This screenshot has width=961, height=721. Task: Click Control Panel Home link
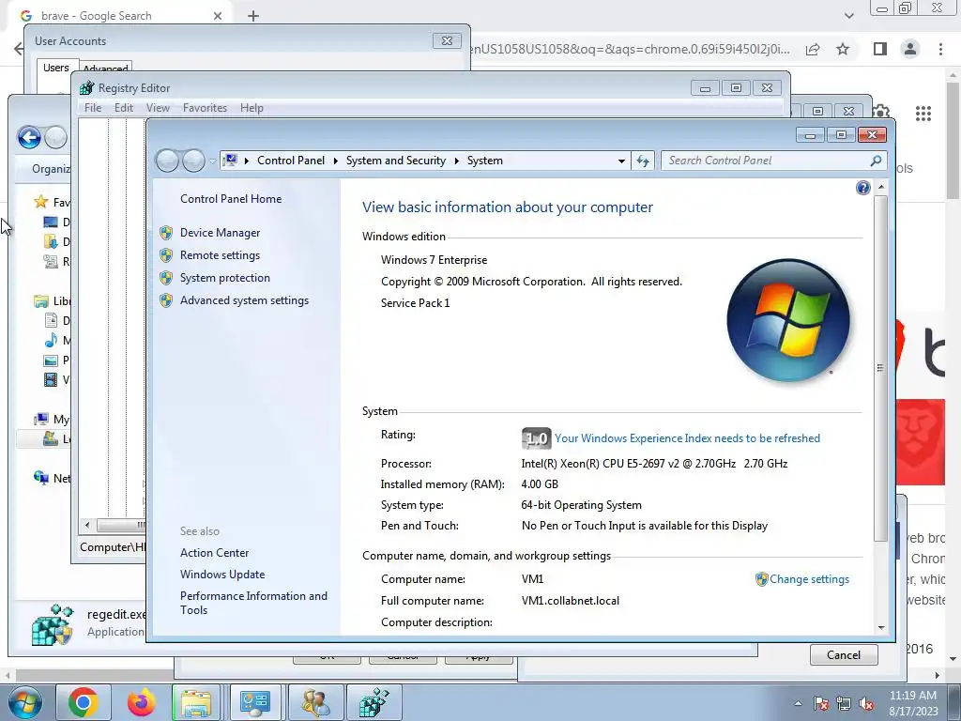pyautogui.click(x=231, y=199)
